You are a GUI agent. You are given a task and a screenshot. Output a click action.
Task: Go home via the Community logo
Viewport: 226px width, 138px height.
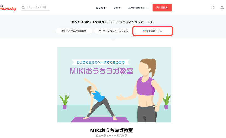[8, 8]
